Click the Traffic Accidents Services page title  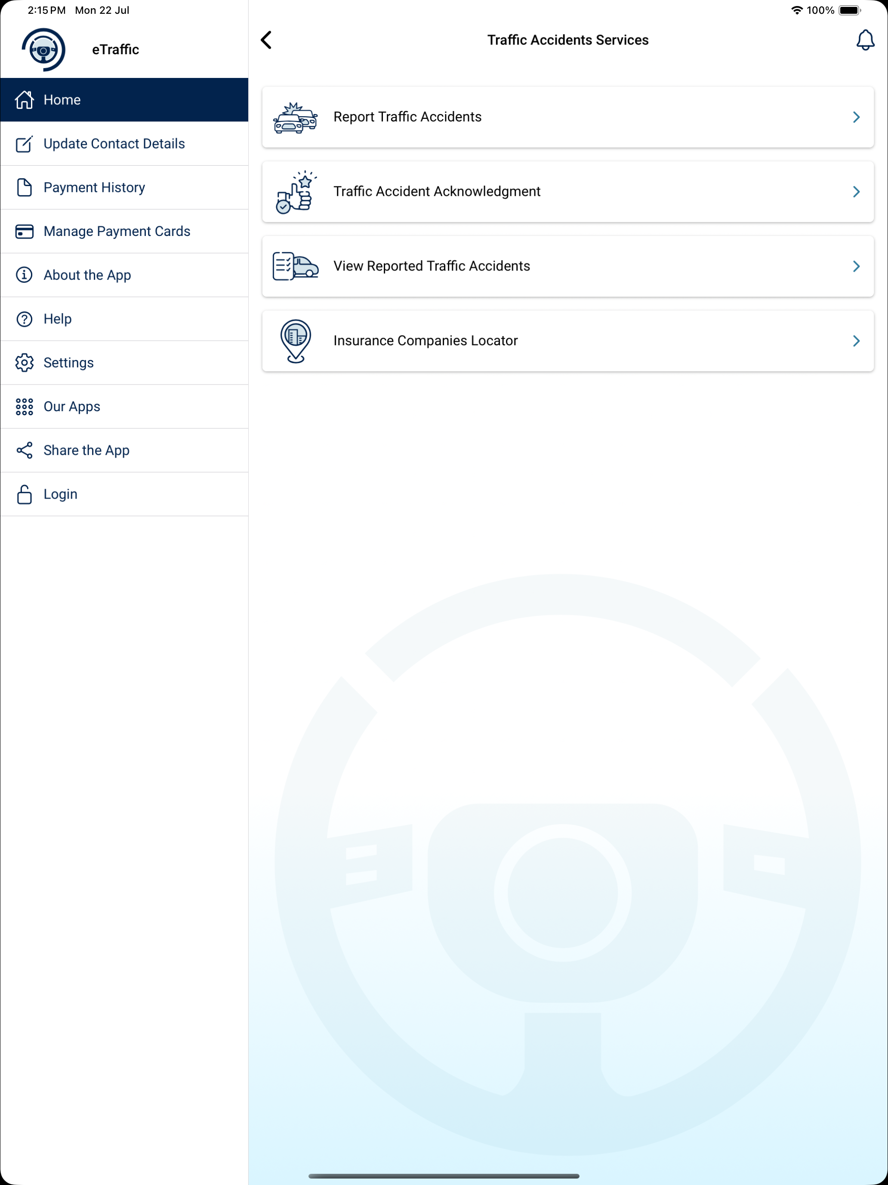coord(567,40)
